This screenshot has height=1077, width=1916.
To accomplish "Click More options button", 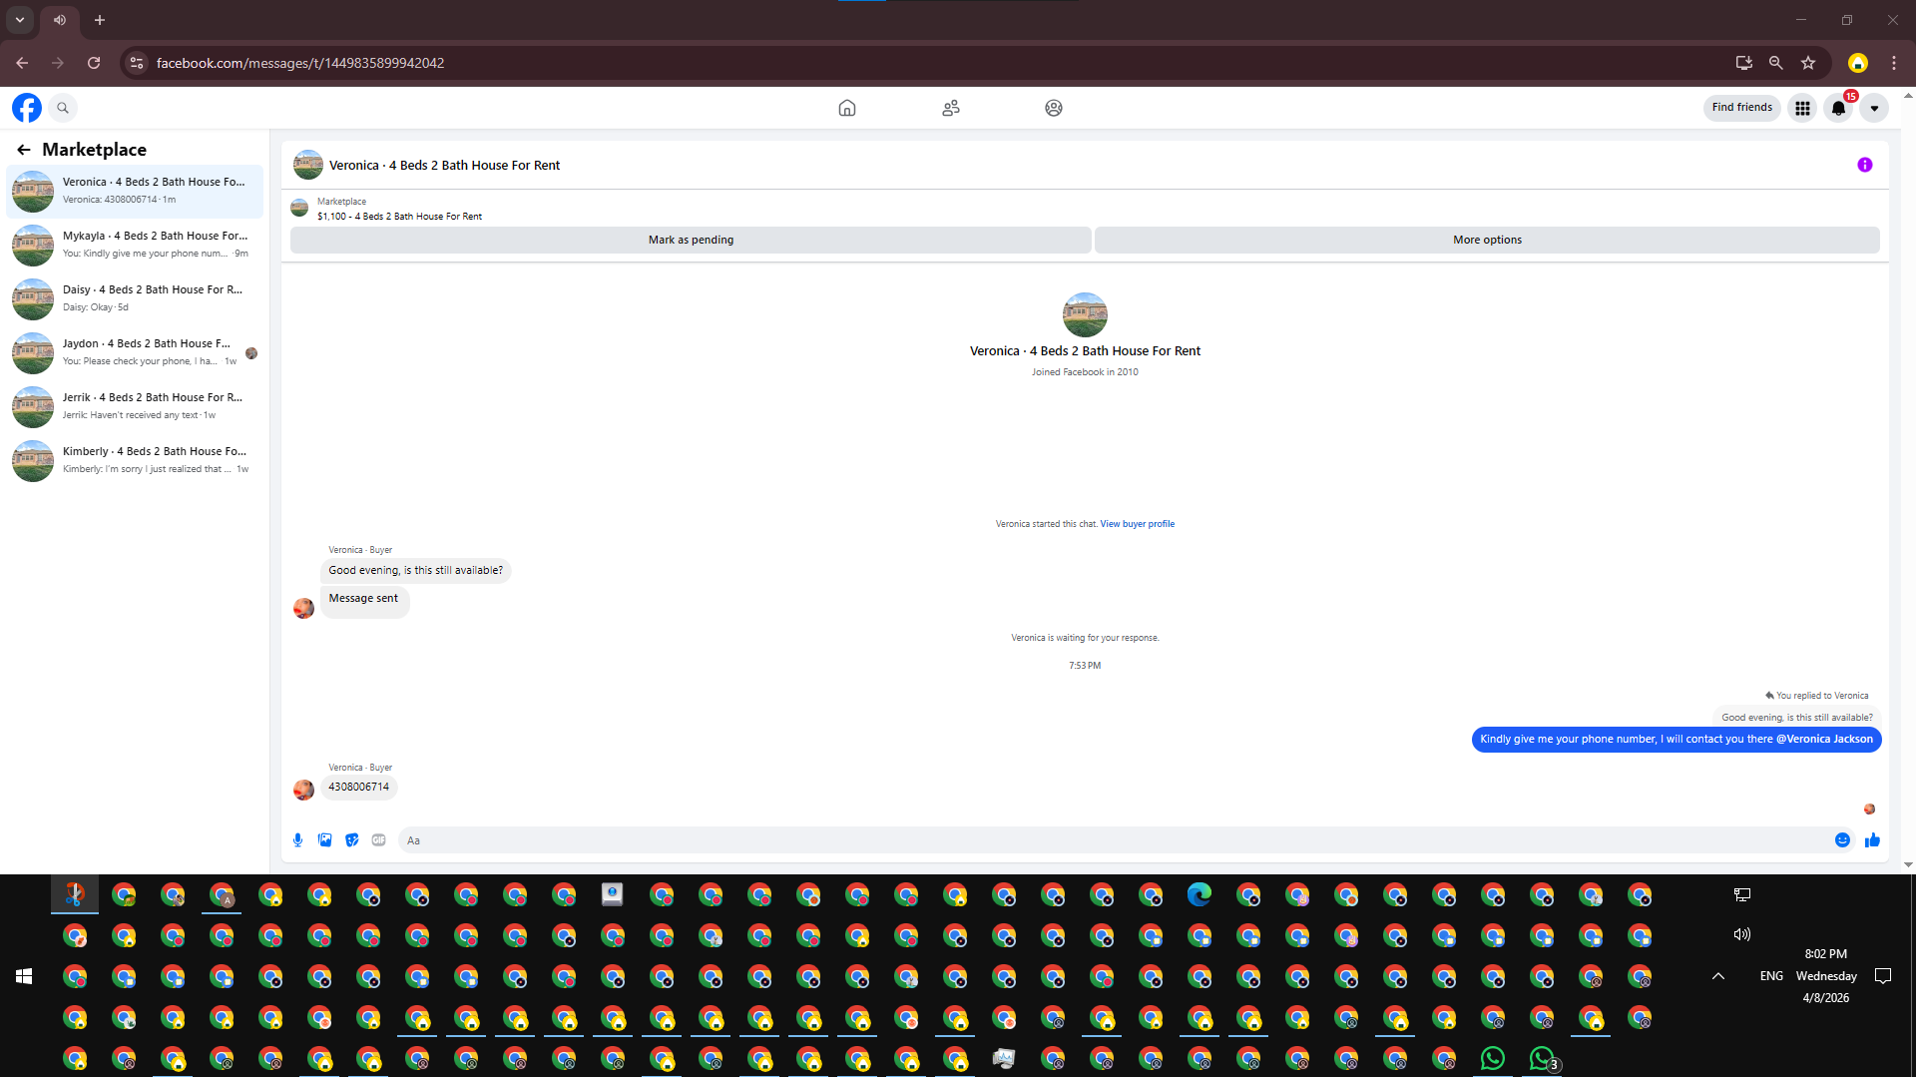I will [x=1487, y=240].
